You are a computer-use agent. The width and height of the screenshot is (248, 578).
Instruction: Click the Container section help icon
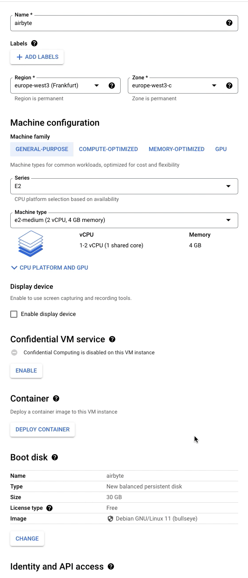56,398
